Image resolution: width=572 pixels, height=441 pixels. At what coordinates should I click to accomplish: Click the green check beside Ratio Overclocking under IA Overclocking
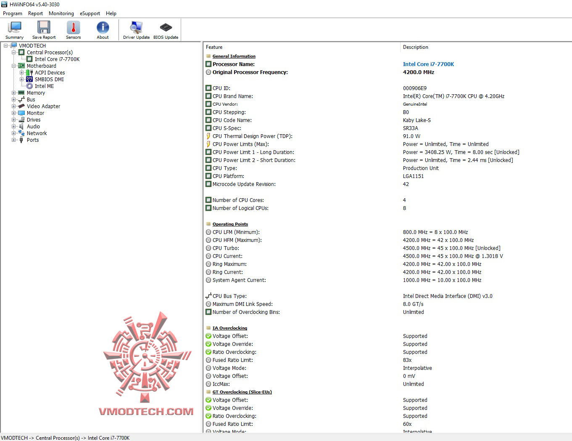pyautogui.click(x=208, y=352)
